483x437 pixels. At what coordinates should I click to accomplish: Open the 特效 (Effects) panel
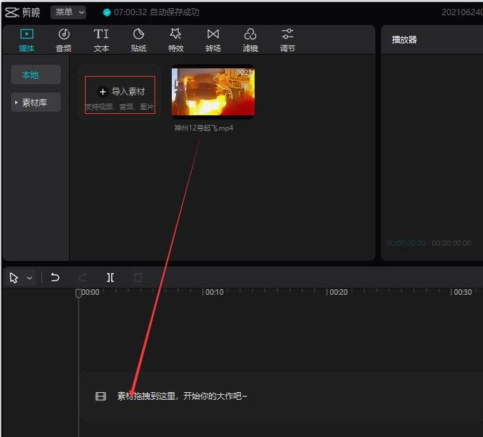click(176, 40)
